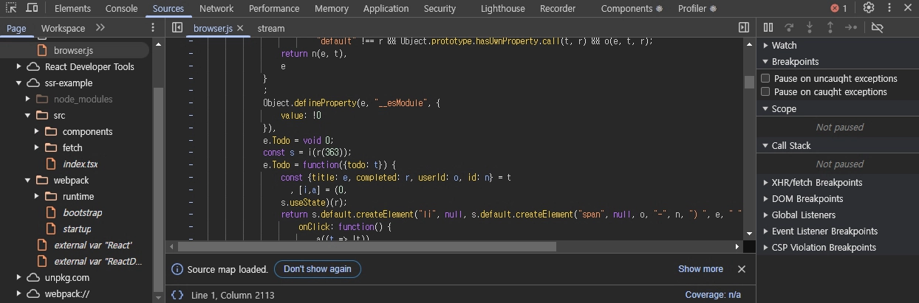The image size is (919, 303).
Task: Click the step out icon
Action: [x=830, y=27]
